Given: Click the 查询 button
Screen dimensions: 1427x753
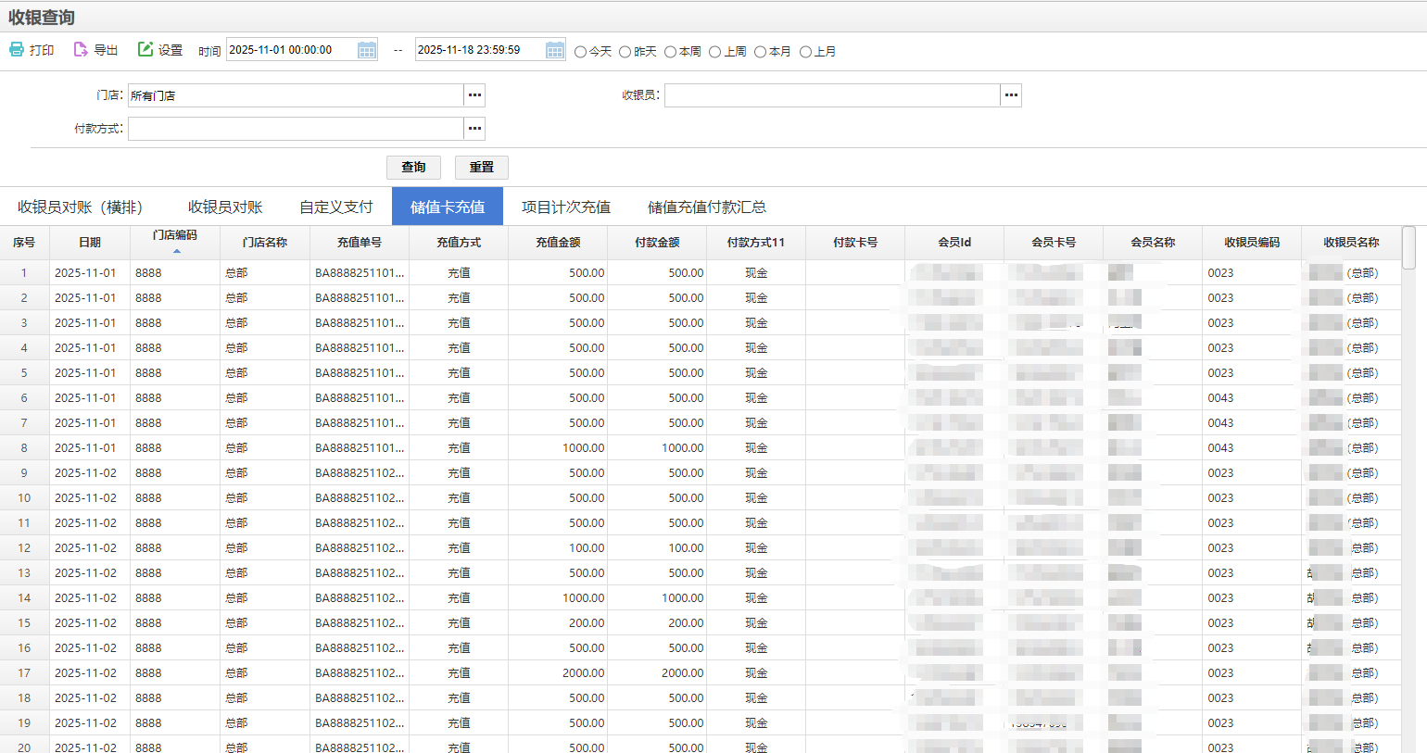Looking at the screenshot, I should (x=413, y=168).
